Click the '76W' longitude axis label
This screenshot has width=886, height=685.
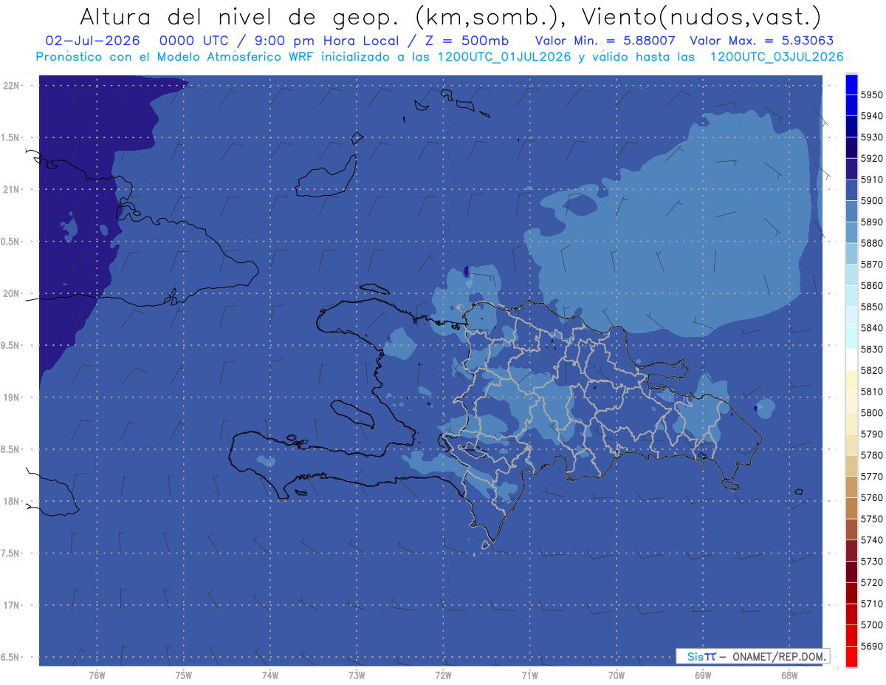(97, 675)
